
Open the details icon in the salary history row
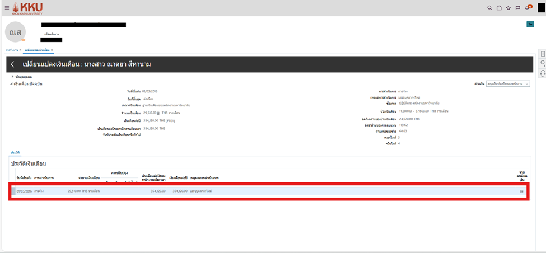[x=521, y=191]
